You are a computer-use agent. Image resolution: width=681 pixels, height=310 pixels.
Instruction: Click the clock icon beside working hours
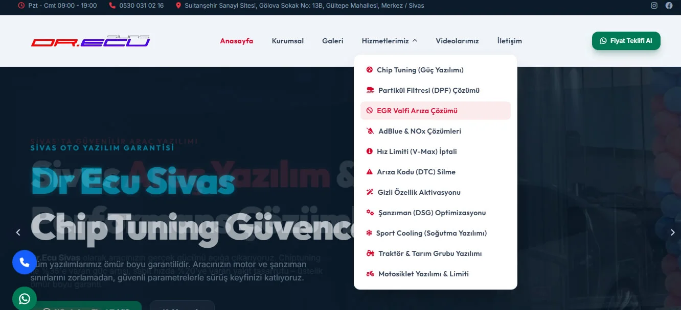tap(21, 6)
